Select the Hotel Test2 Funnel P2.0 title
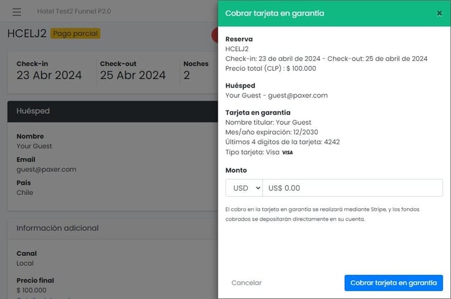Image resolution: width=451 pixels, height=299 pixels. tap(74, 12)
